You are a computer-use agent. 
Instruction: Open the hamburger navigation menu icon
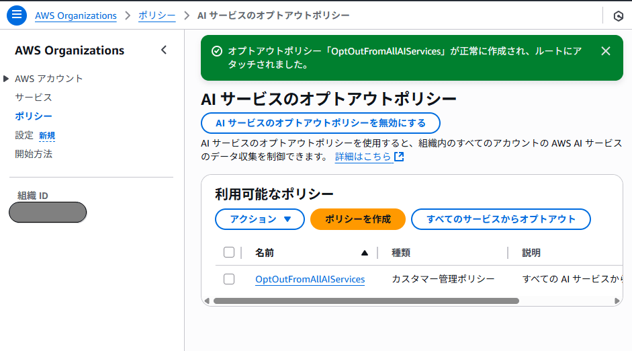(x=17, y=15)
